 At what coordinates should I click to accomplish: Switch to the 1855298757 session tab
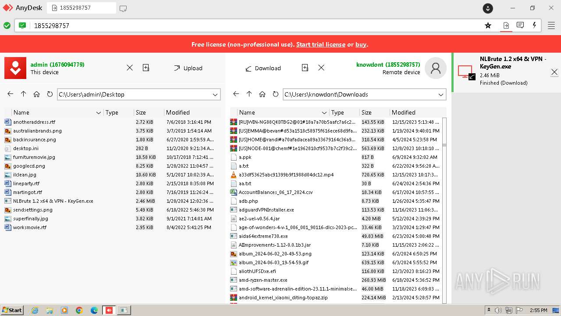pyautogui.click(x=82, y=8)
